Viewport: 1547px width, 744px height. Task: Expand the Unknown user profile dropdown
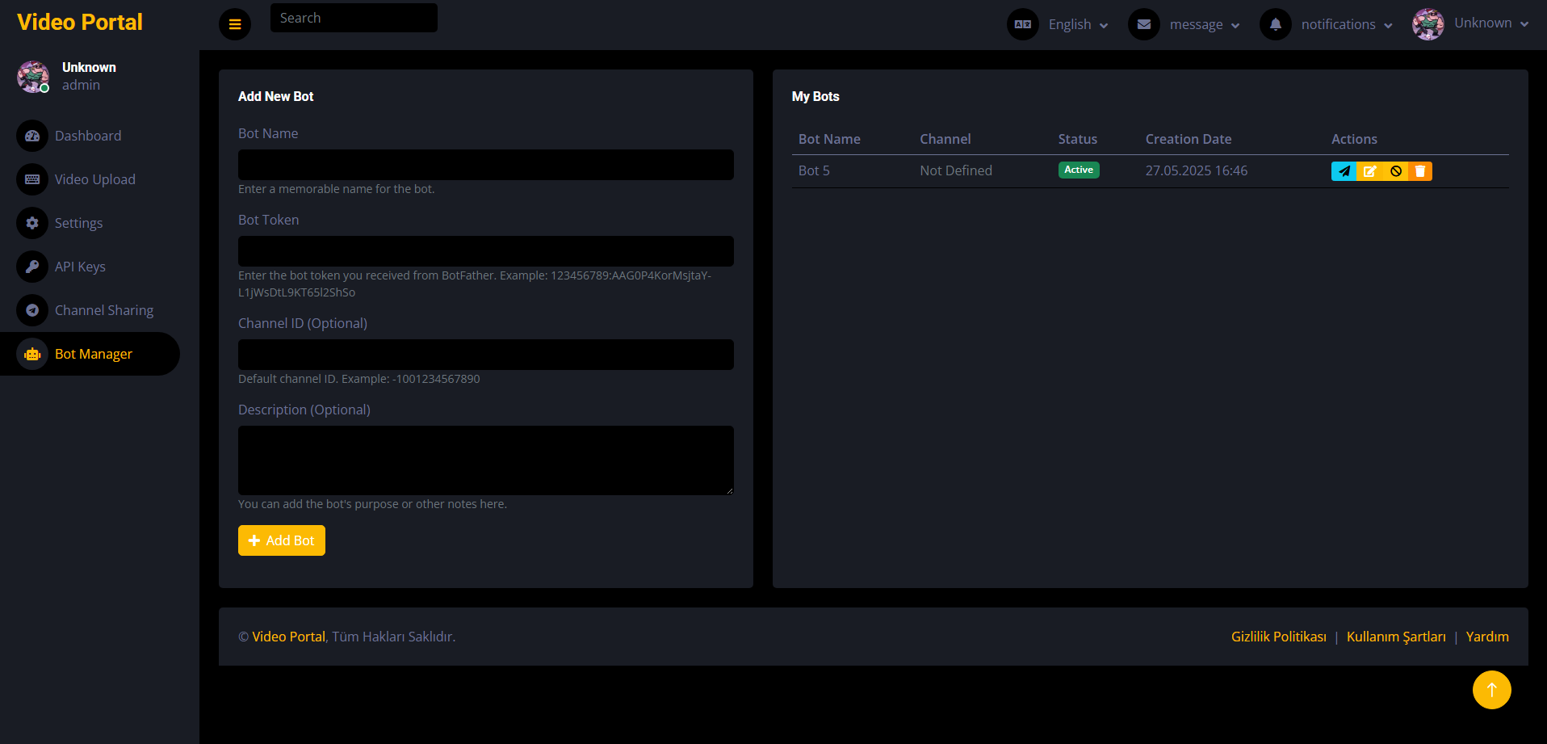(x=1491, y=23)
